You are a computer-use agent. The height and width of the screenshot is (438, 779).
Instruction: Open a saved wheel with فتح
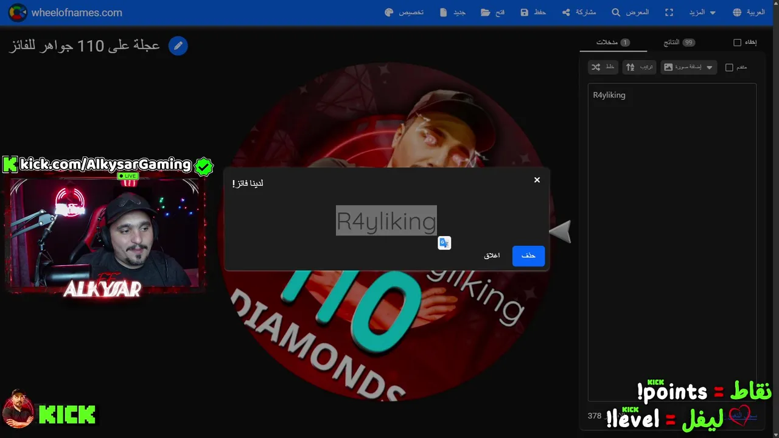pos(492,12)
